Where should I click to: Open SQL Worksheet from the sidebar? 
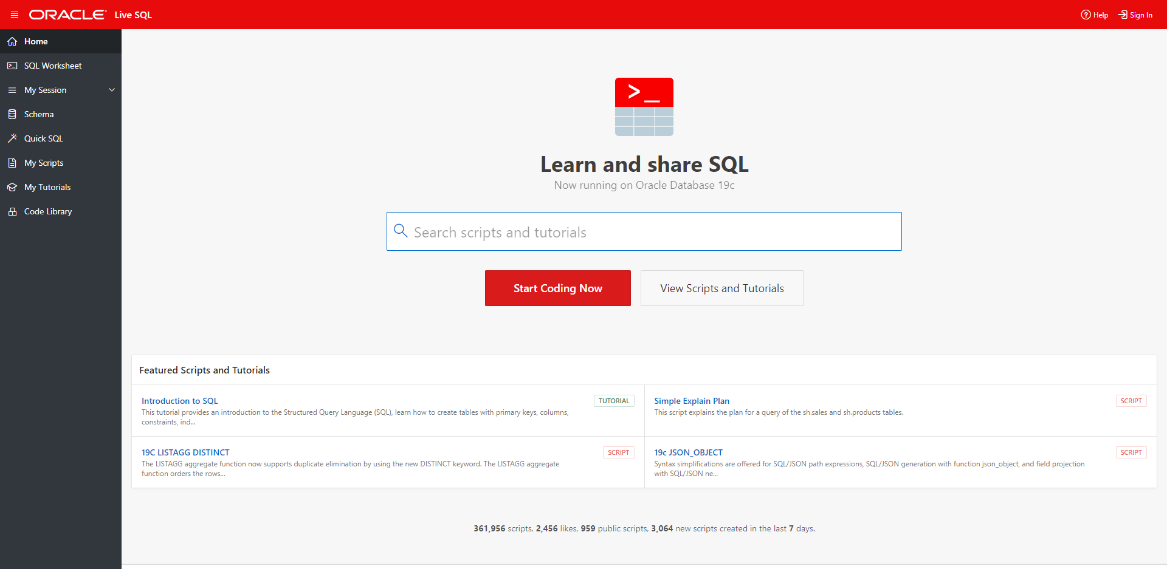coord(61,66)
